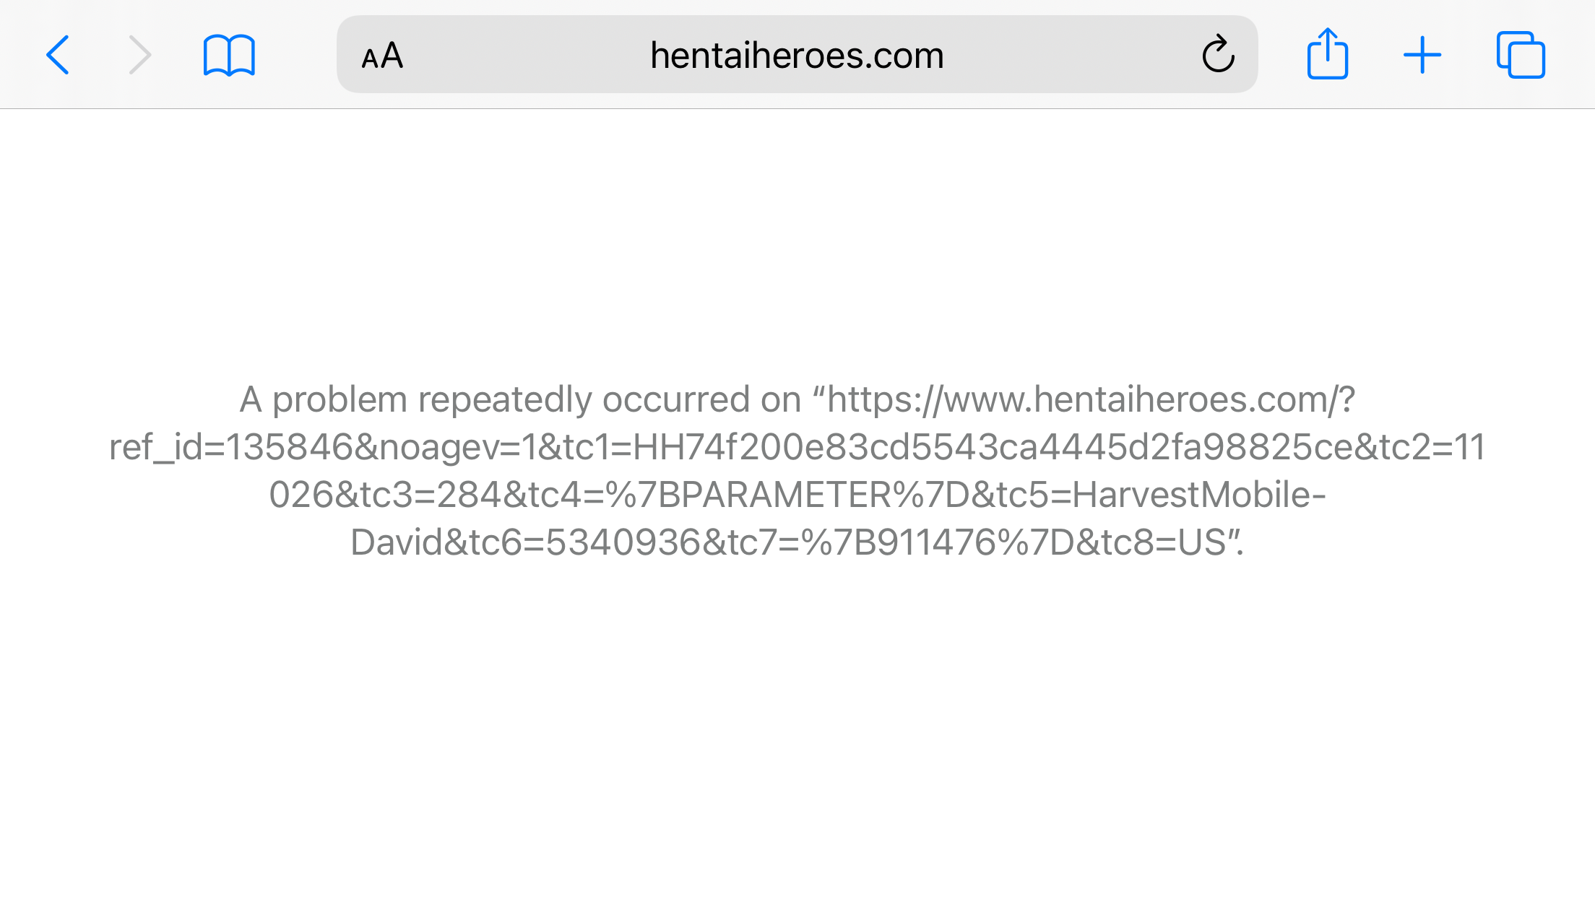Add a new tab with plus
Image resolution: width=1595 pixels, height=897 pixels.
[x=1422, y=55]
